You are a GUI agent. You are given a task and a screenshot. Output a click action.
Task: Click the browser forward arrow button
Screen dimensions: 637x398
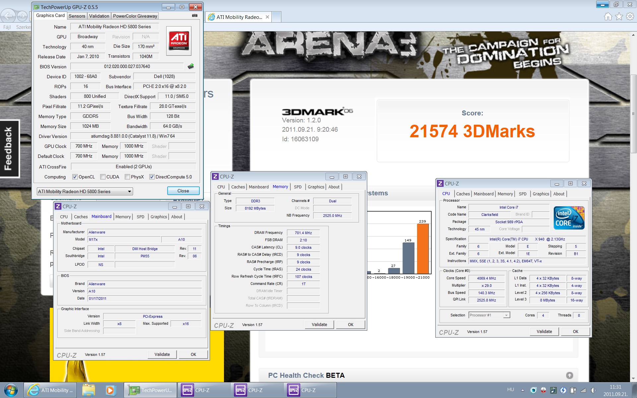(22, 16)
